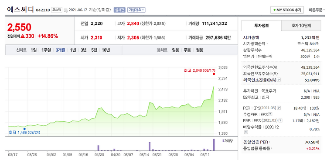Click the +0.21% sector change value
The height and width of the screenshot is (160, 327).
click(x=313, y=149)
